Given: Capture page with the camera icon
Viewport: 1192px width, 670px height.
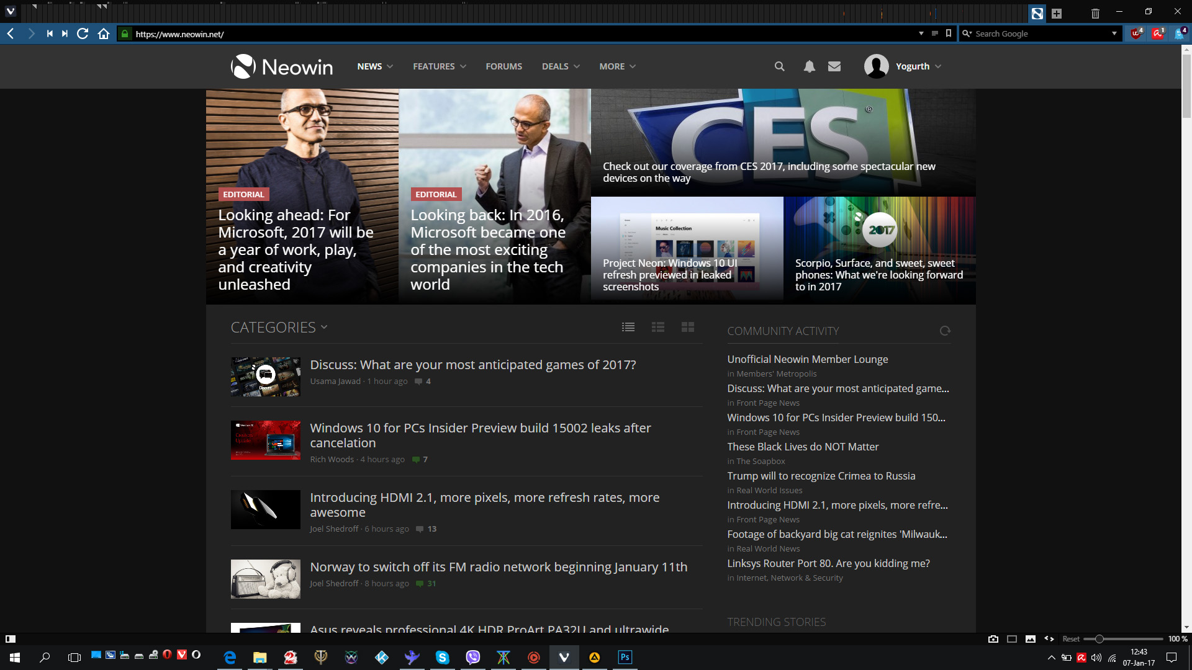Looking at the screenshot, I should click(x=993, y=638).
